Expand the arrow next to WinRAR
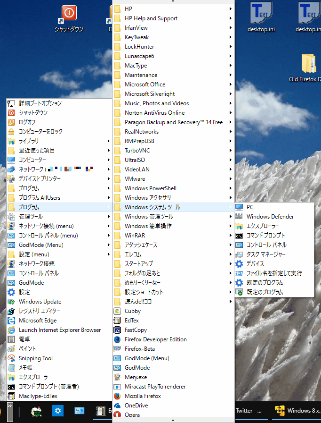 click(x=231, y=236)
